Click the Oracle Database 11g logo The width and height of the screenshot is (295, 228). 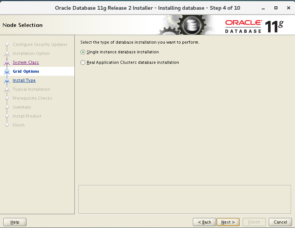[x=254, y=26]
